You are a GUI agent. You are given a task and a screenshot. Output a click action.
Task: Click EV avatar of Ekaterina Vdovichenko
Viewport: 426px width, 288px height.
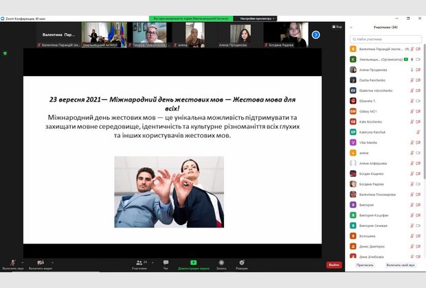(x=353, y=91)
